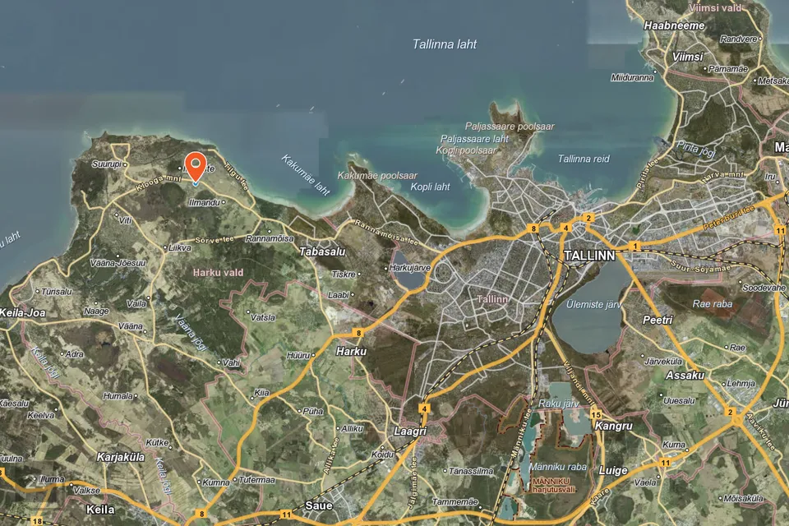Viewport: 789px width, 526px height.
Task: Select the Tabasalu town label
Action: pos(322,252)
